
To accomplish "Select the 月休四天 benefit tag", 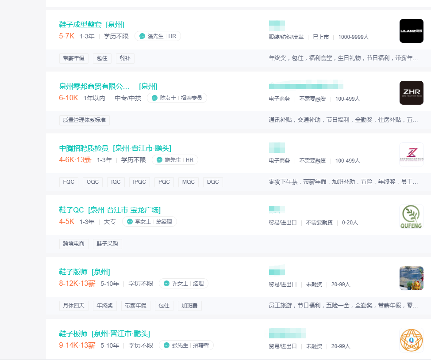I will pos(73,306).
